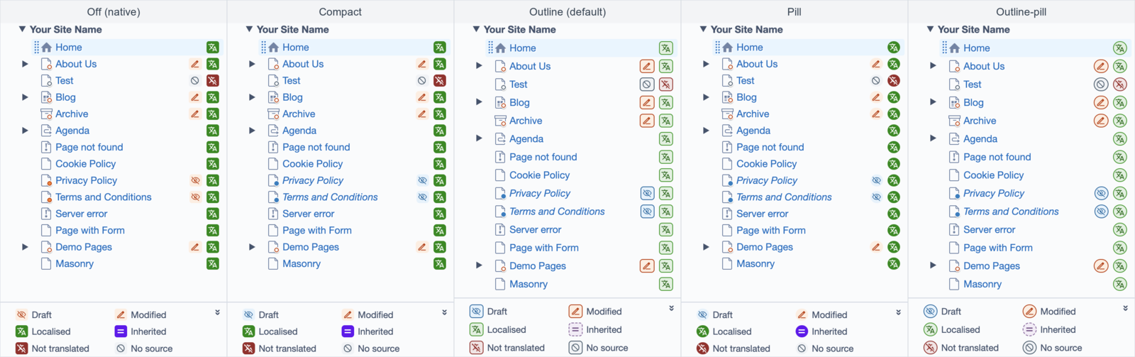Click Inherited legend icon in Off (native) panel
Image resolution: width=1135 pixels, height=357 pixels.
coord(121,331)
